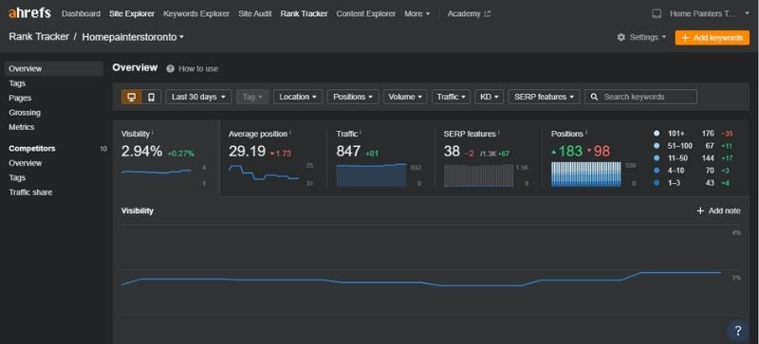
Task: Open the Location filter dropdown
Action: [x=298, y=97]
